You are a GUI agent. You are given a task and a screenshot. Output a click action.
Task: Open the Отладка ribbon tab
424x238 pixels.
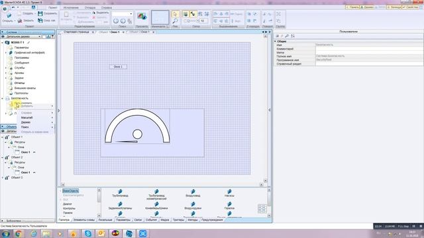[90, 7]
